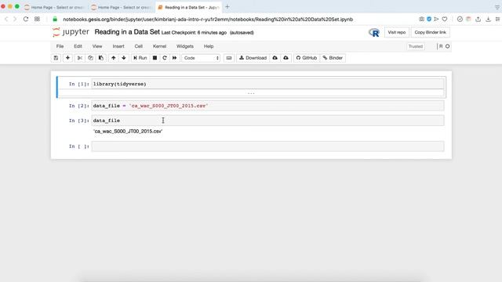Select the Reading in a Data Set tab
Image resolution: width=502 pixels, height=282 pixels.
tap(188, 7)
